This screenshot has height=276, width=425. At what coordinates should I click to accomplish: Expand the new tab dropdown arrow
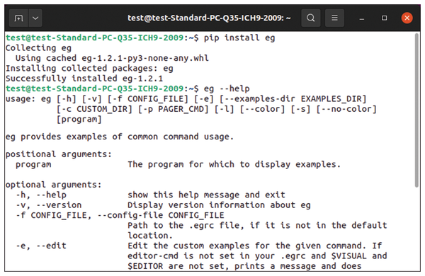click(35, 18)
